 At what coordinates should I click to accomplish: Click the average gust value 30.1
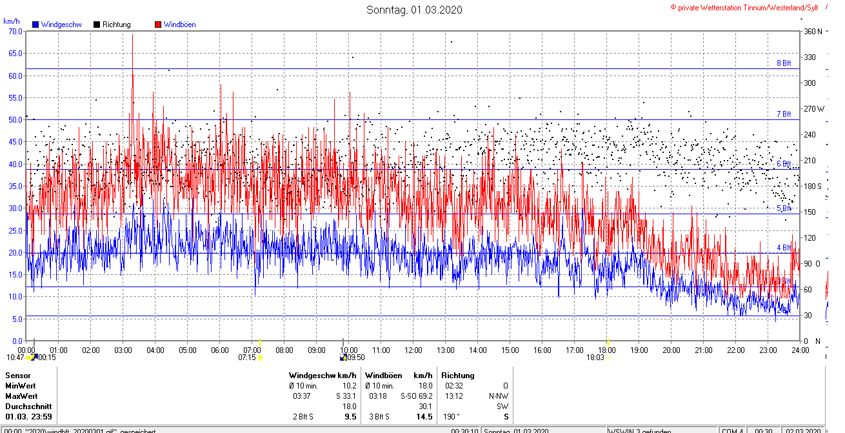pos(426,407)
